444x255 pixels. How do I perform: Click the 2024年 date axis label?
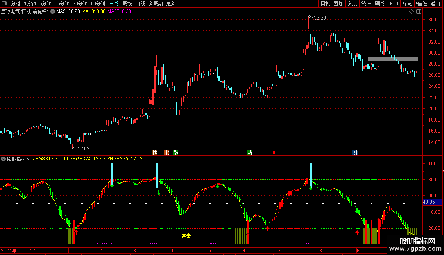(x=9, y=251)
